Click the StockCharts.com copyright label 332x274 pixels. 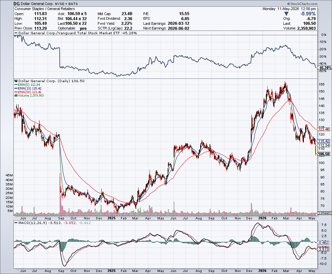tap(302, 4)
